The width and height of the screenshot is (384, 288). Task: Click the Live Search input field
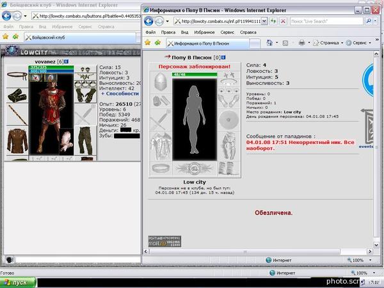click(x=326, y=21)
